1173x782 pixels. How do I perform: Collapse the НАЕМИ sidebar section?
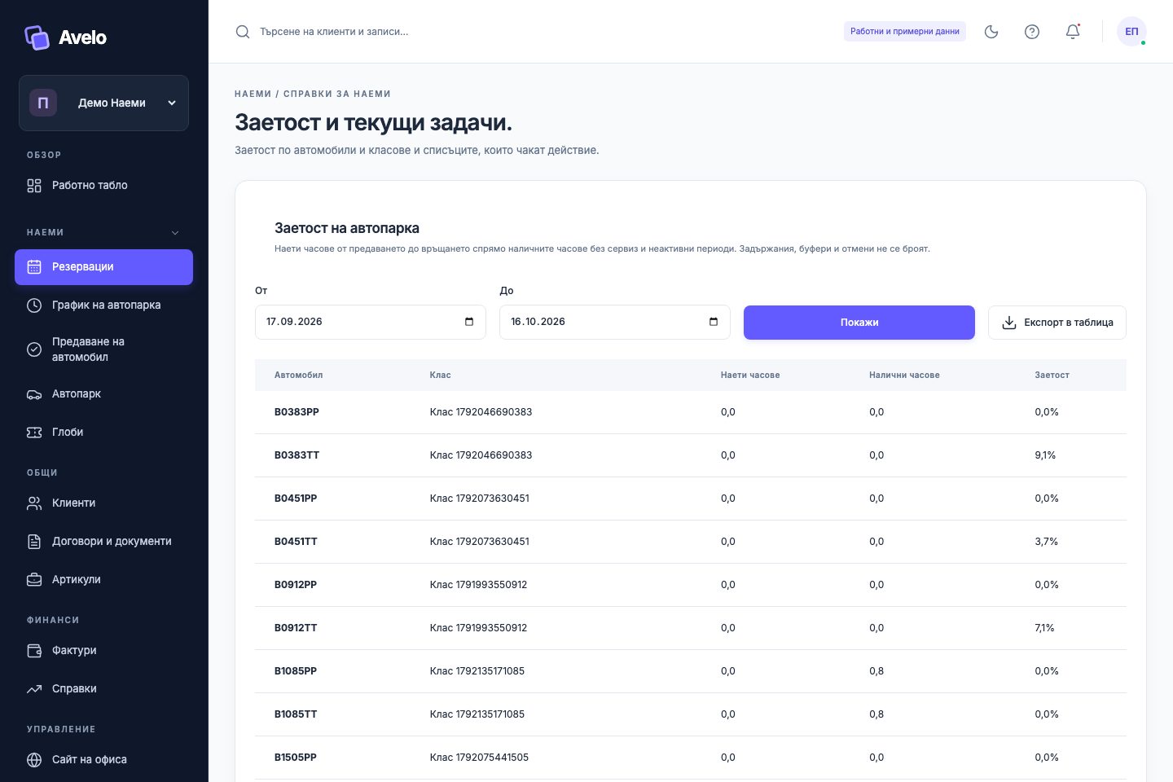[x=175, y=233]
